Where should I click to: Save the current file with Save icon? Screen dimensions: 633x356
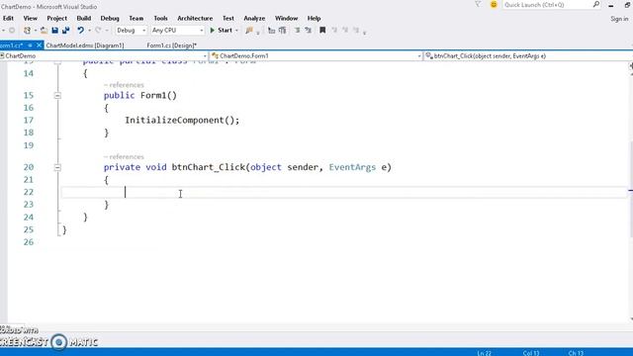(55, 31)
